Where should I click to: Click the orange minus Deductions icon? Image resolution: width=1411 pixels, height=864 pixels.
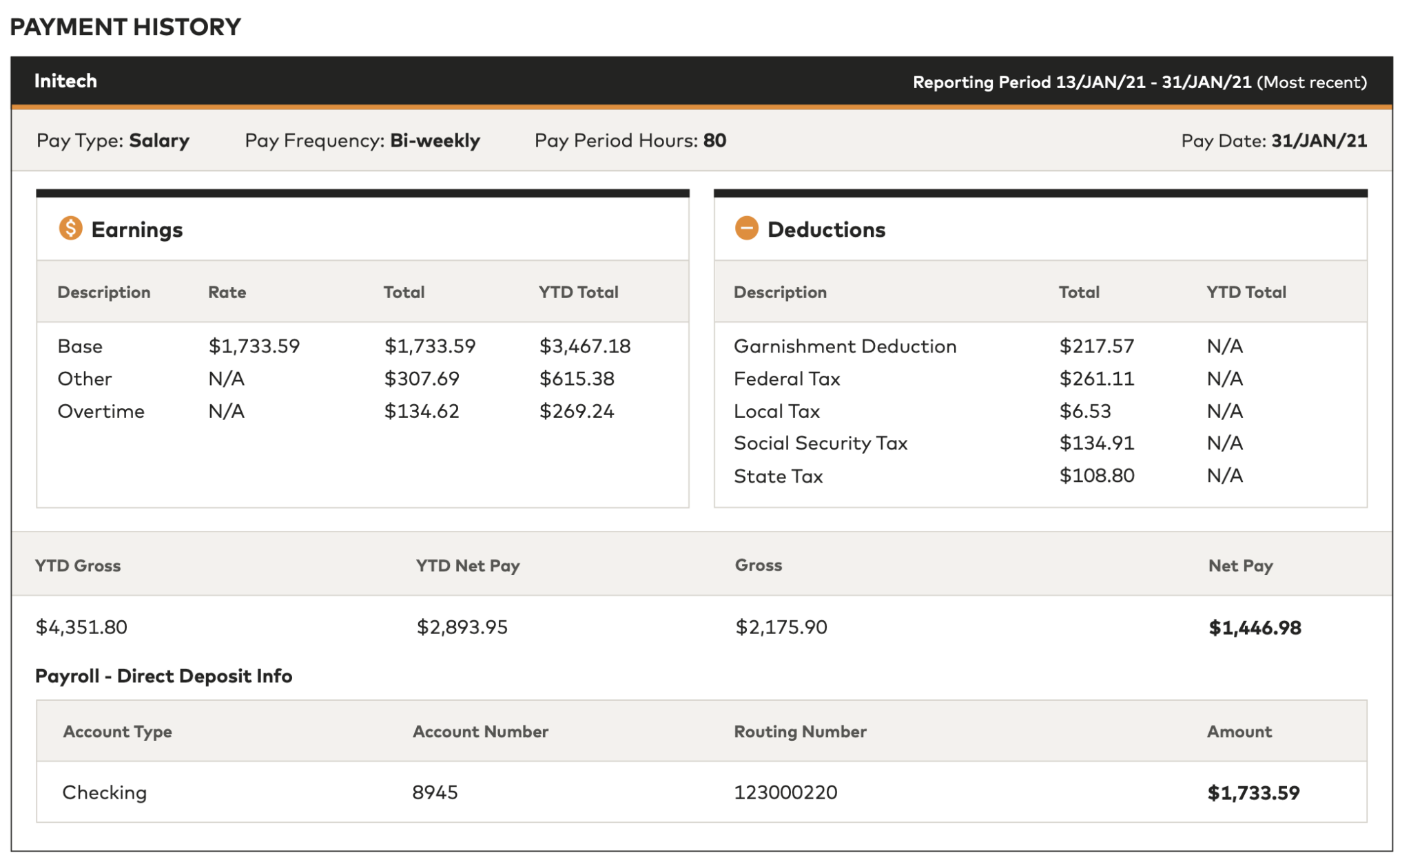pos(746,228)
